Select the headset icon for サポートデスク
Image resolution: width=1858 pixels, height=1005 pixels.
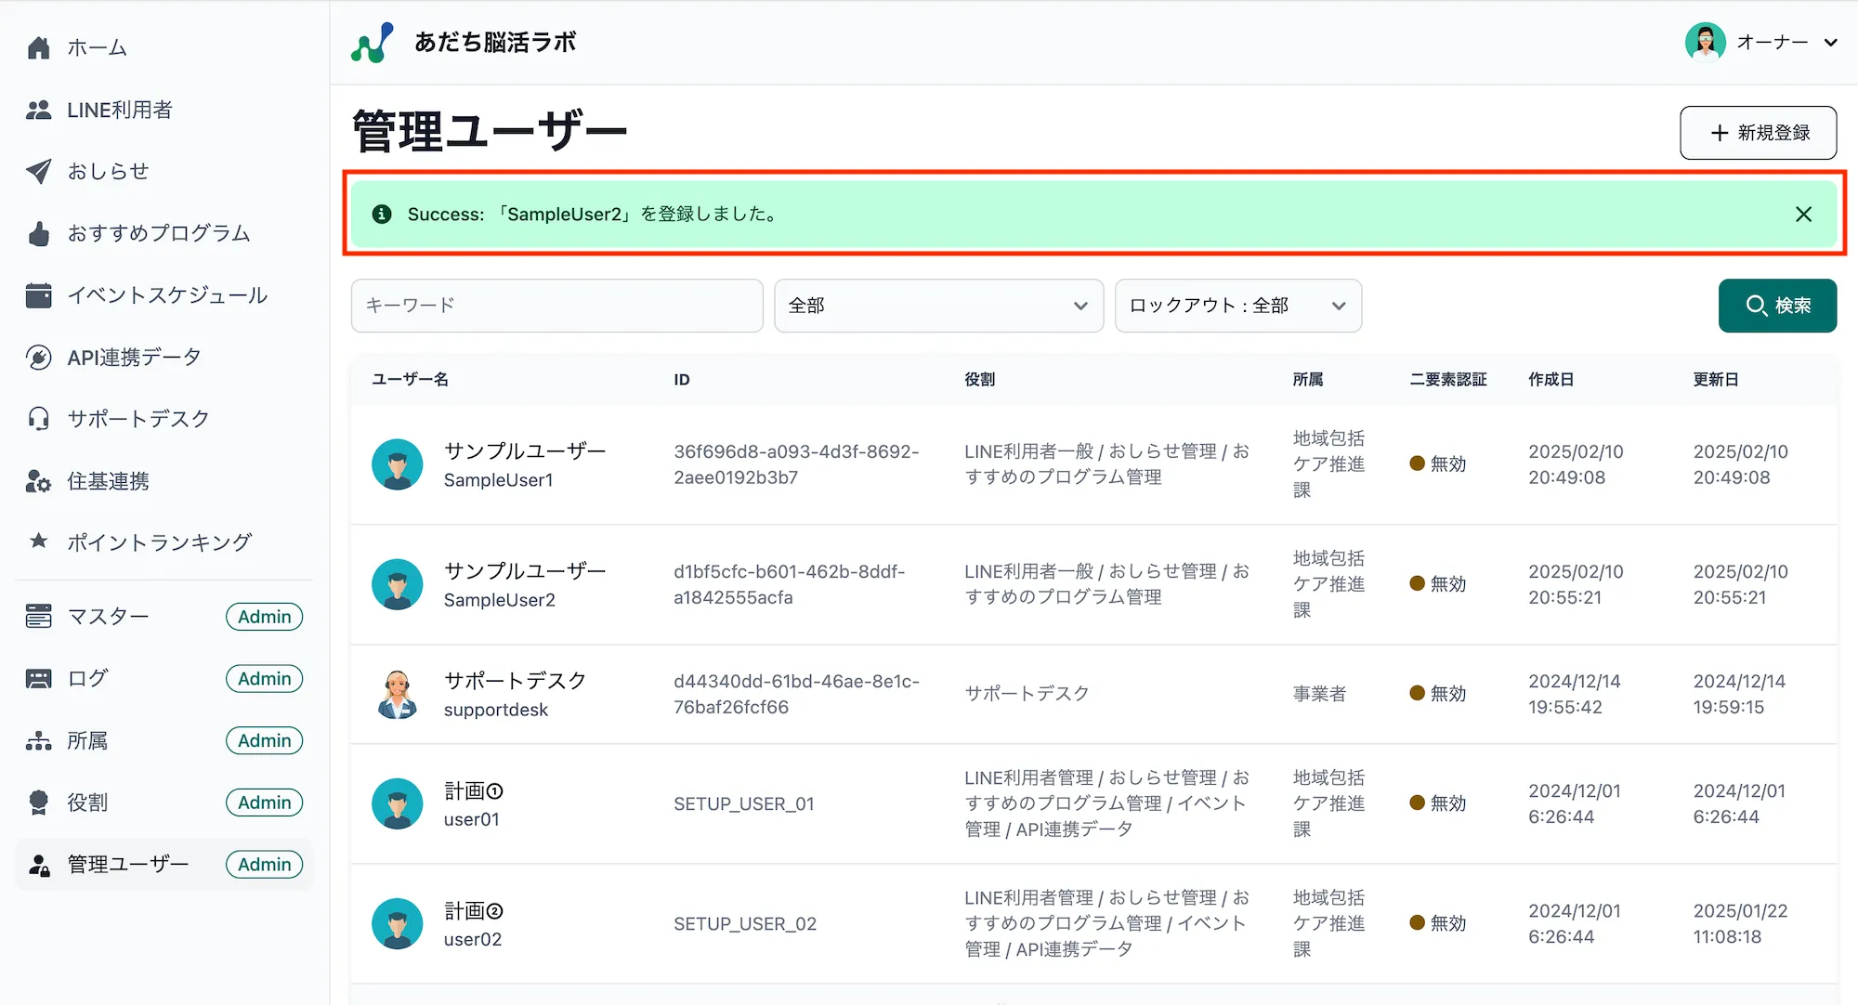(38, 419)
